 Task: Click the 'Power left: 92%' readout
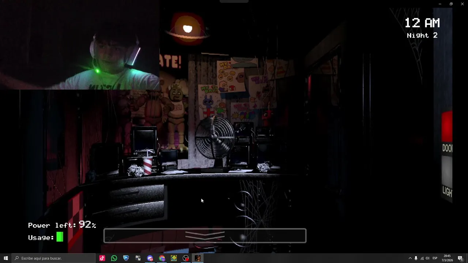(62, 225)
